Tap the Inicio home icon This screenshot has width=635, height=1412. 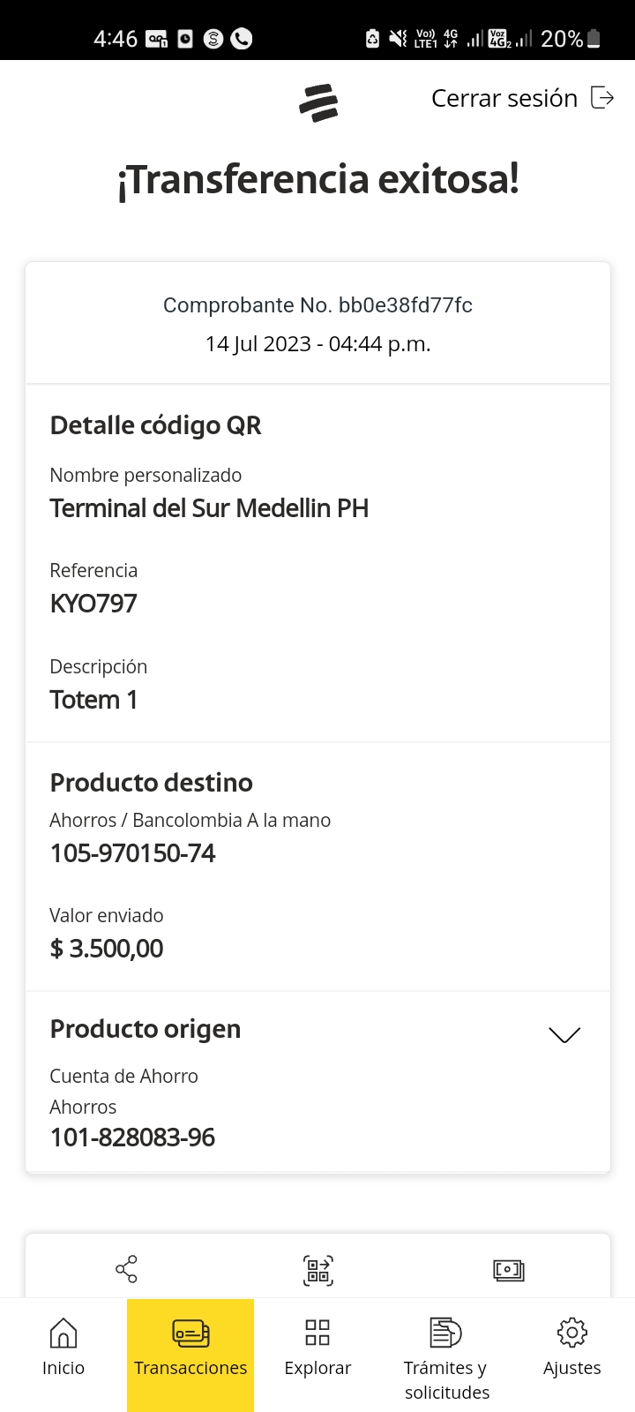coord(63,1333)
